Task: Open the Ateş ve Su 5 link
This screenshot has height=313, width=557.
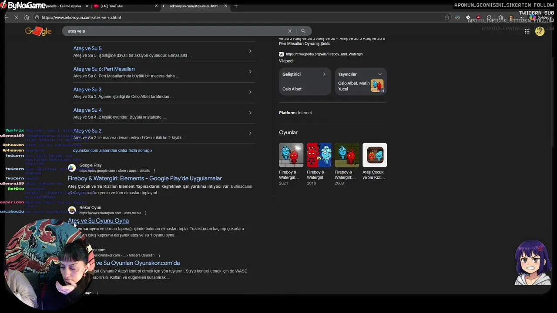Action: pos(87,48)
